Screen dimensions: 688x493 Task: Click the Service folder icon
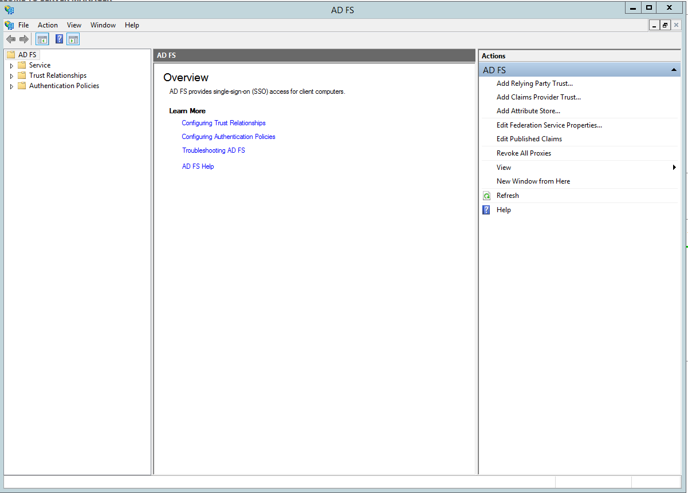tap(22, 65)
